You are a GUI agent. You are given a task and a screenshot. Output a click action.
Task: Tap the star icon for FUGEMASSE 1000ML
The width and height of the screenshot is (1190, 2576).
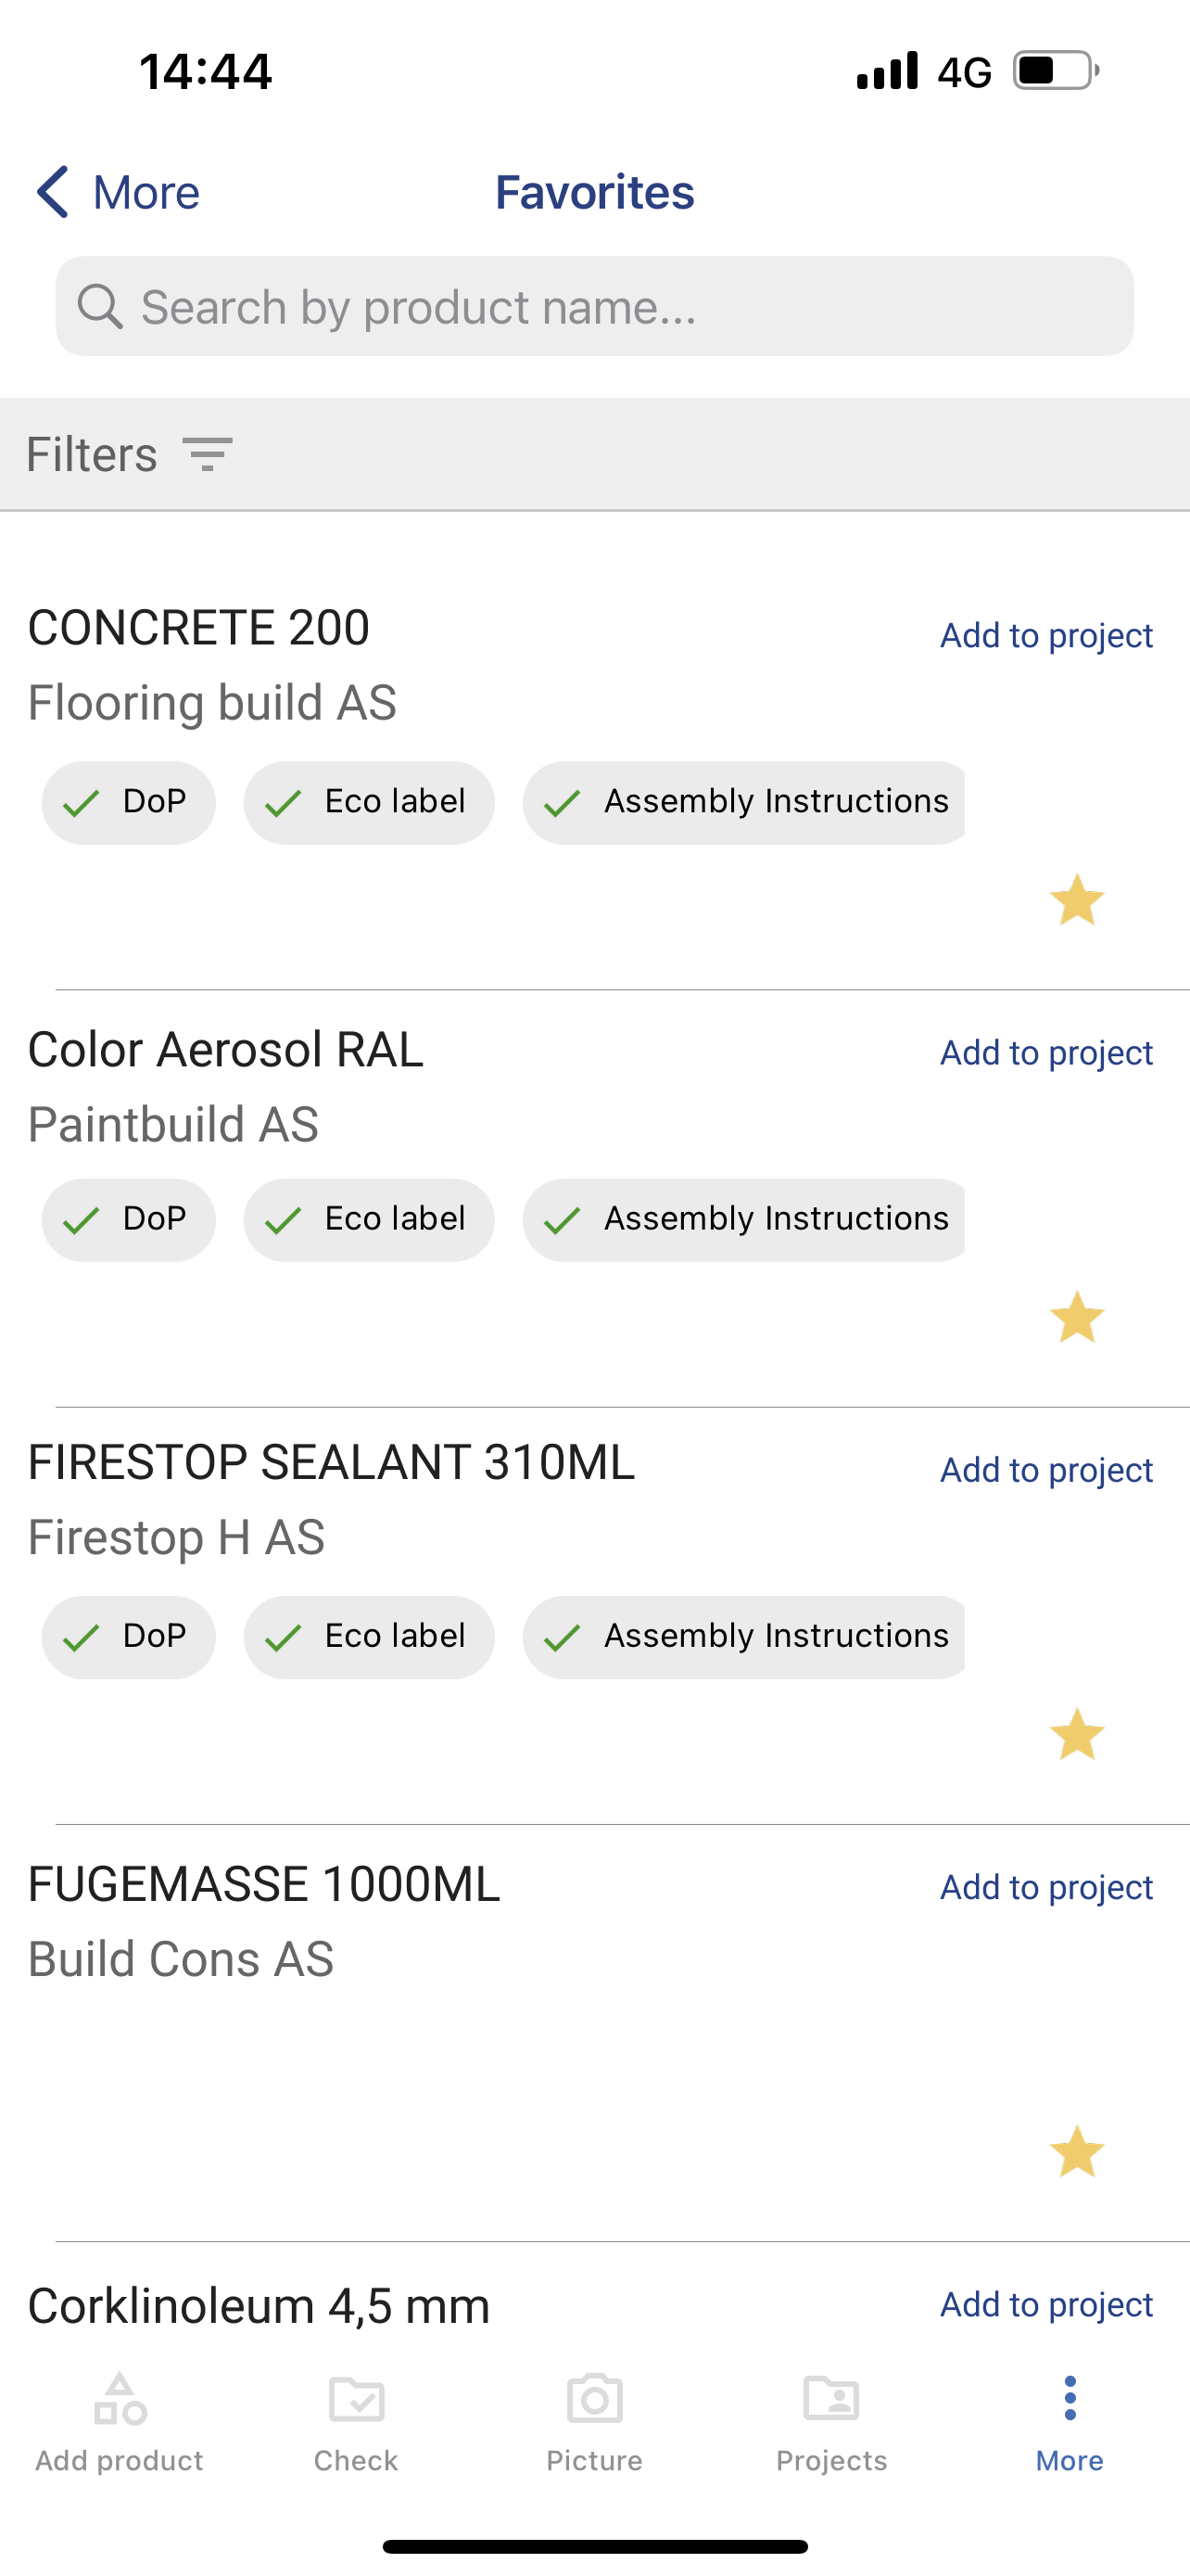1076,2151
